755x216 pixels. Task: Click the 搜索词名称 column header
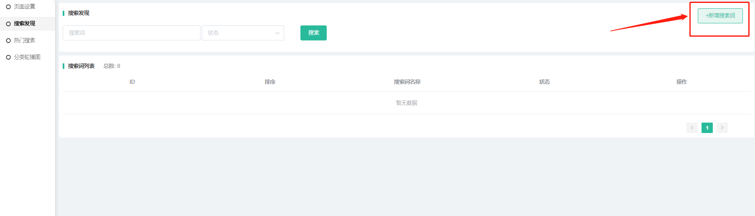(407, 82)
